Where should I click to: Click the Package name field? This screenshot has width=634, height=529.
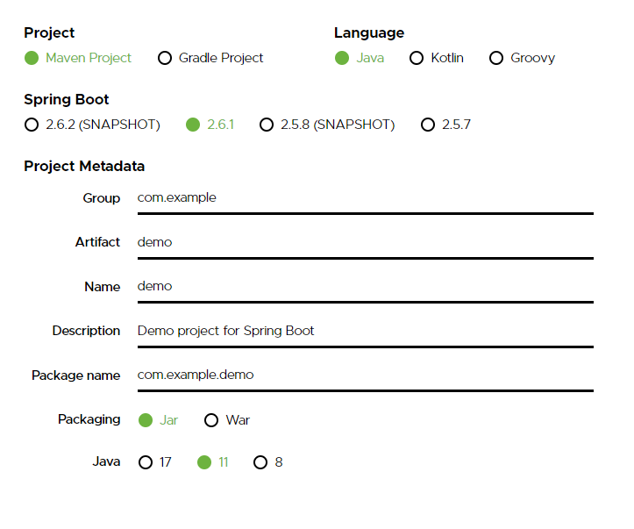pos(365,375)
